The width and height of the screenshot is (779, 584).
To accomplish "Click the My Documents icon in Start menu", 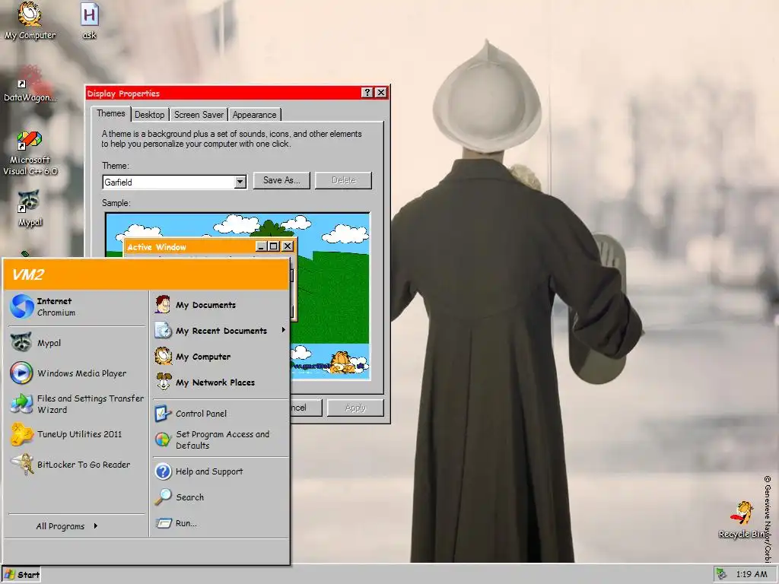I will (x=163, y=304).
